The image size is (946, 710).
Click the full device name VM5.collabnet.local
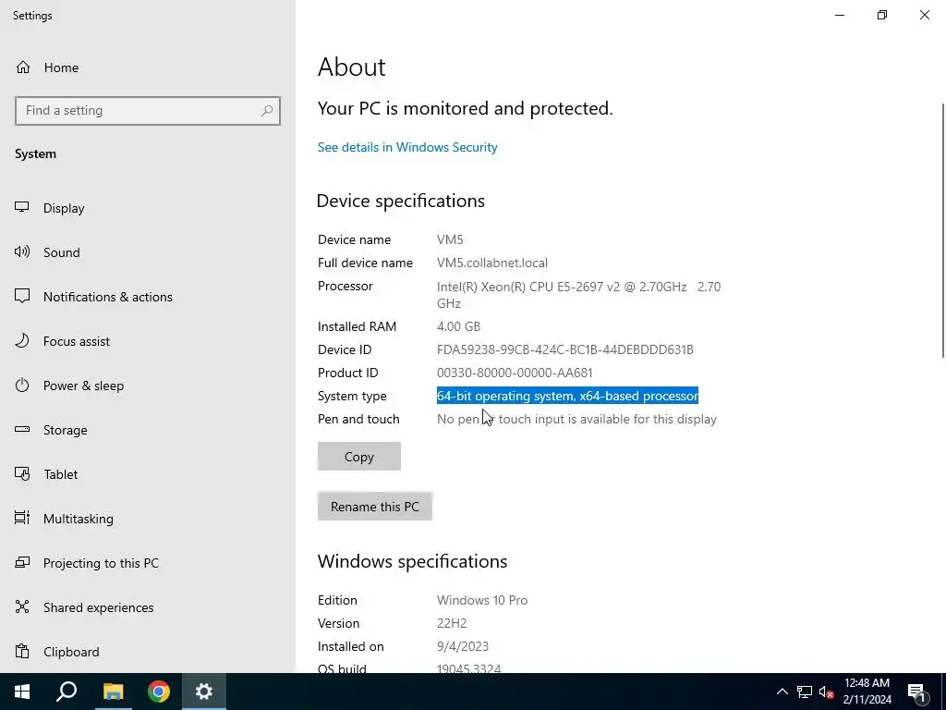tap(492, 263)
